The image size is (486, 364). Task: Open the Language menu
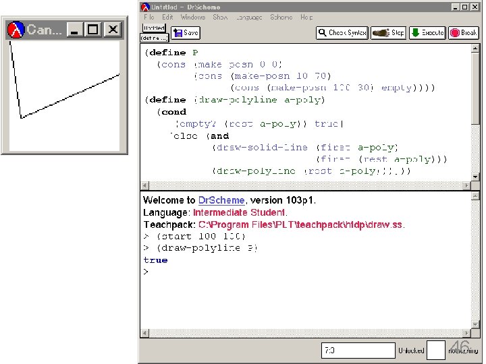(249, 18)
